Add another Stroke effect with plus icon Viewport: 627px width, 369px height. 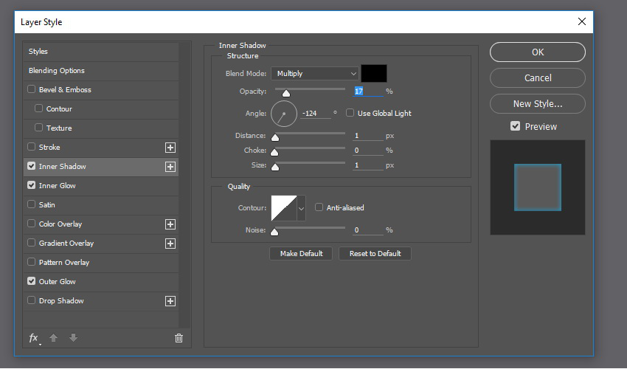[170, 148]
